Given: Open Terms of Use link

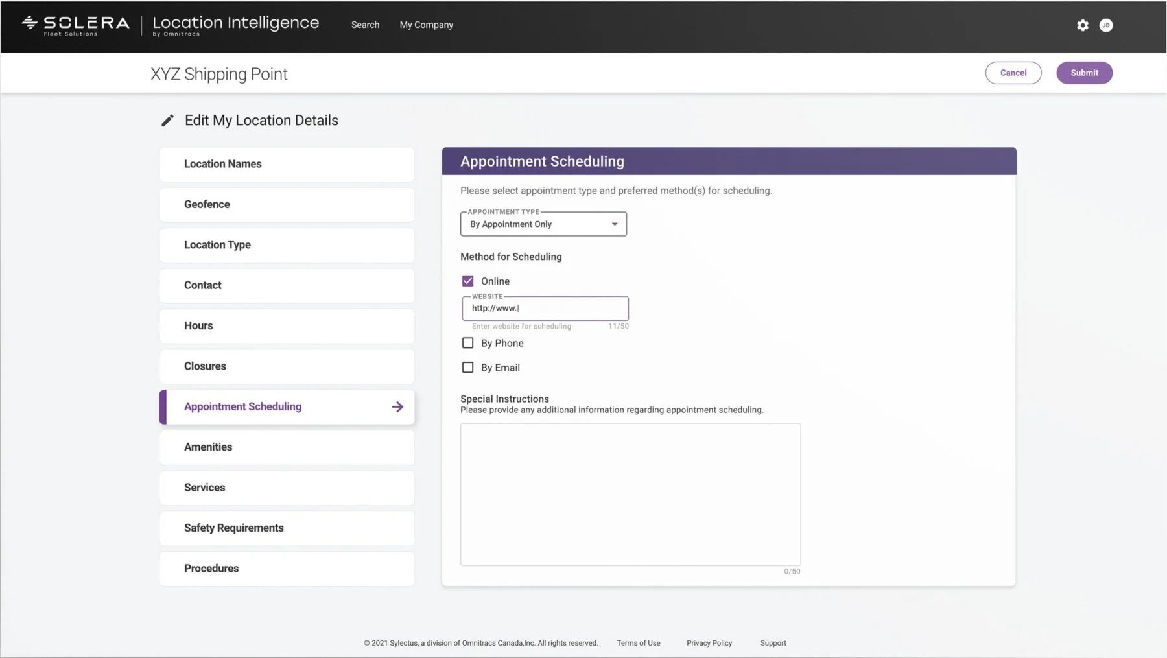Looking at the screenshot, I should [x=639, y=643].
